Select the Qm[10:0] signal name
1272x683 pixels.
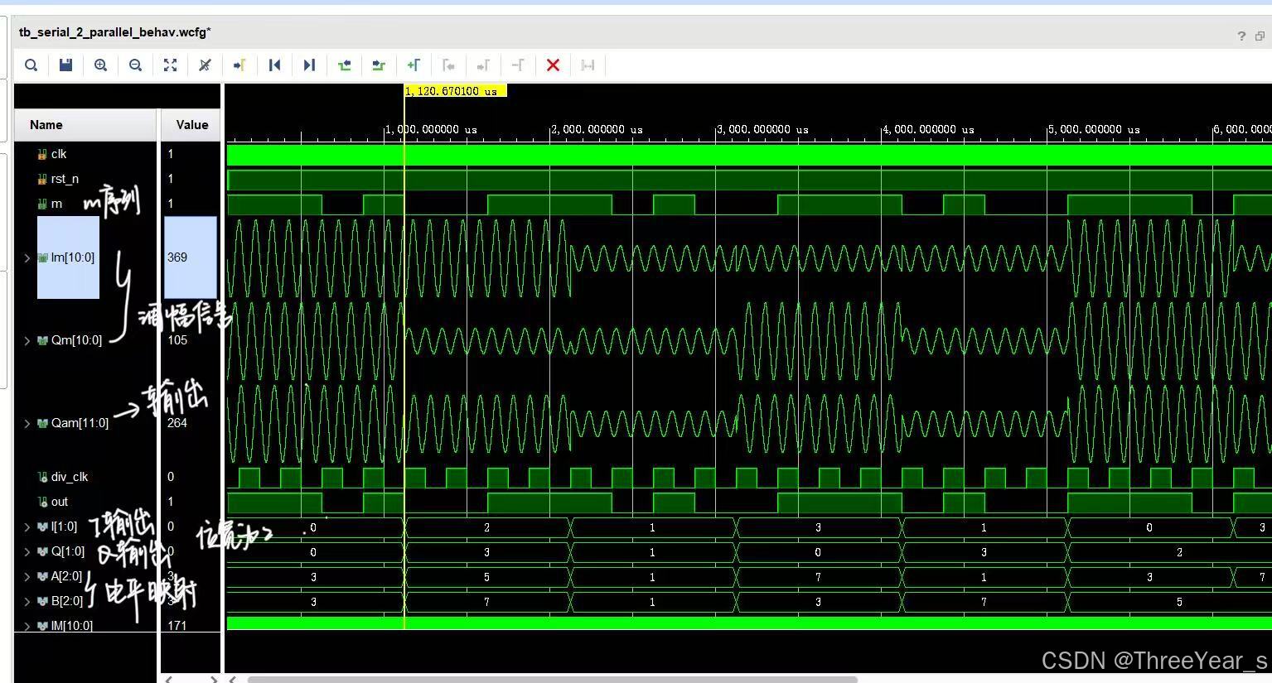coord(76,340)
